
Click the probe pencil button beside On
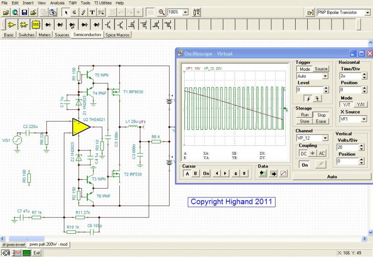coord(320,165)
